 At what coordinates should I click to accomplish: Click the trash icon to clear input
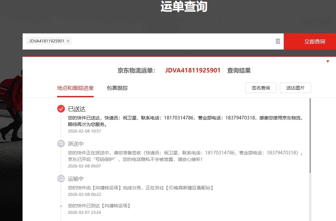tap(278, 41)
